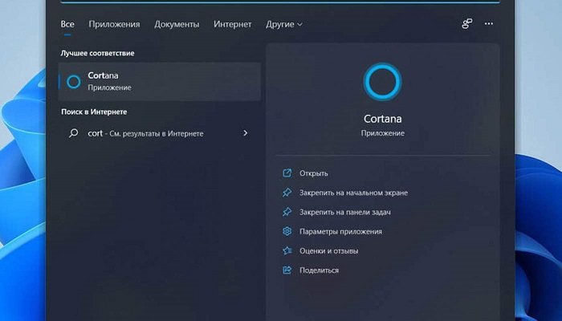
Task: Click the star icon for ratings
Action: tap(287, 250)
